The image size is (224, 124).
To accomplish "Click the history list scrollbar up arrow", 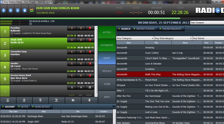I will pos(114,111).
